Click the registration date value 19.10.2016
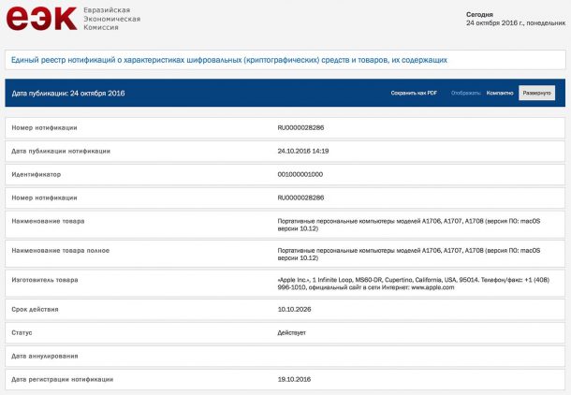Screen dimensions: 571x395 [295, 379]
